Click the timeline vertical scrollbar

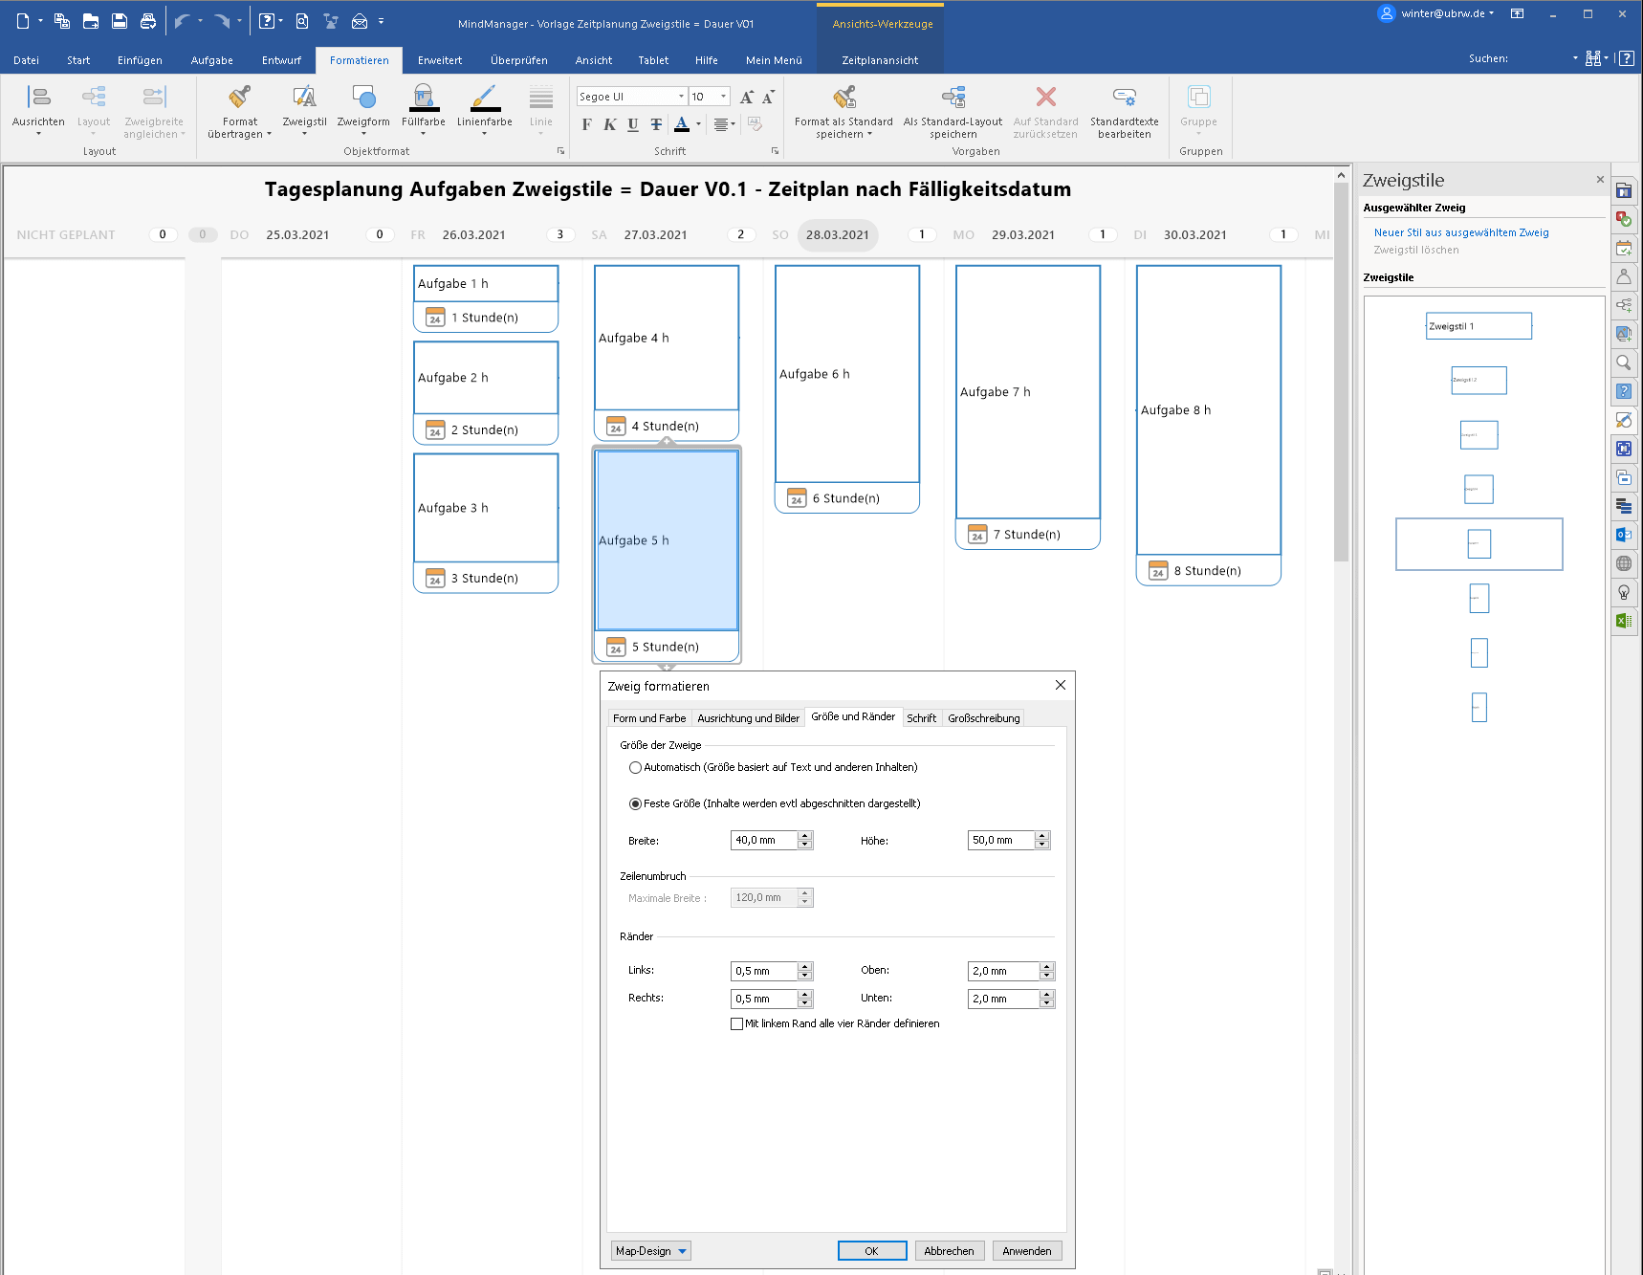pos(1342,373)
